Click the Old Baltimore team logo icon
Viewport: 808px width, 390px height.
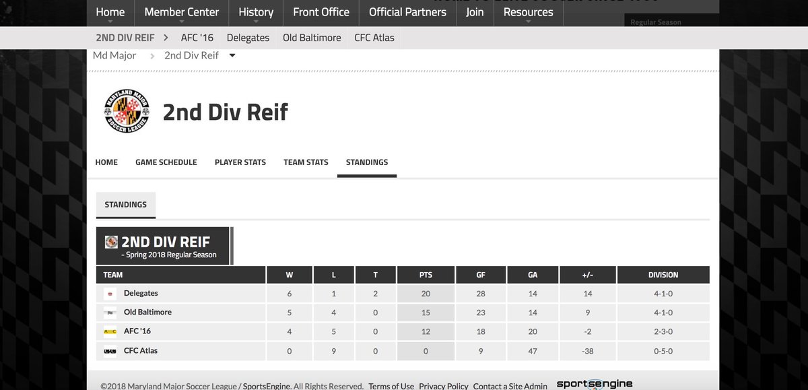(110, 313)
